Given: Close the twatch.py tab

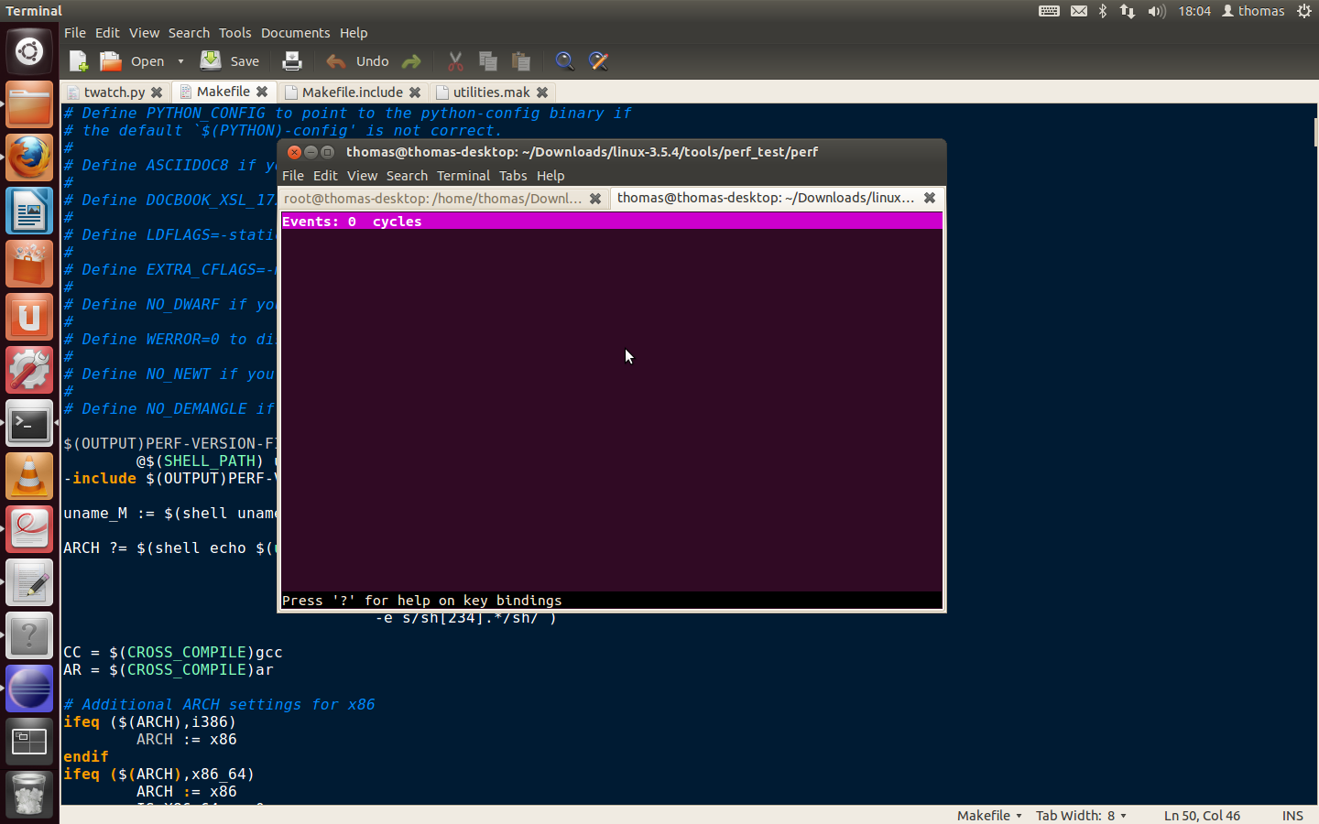Looking at the screenshot, I should [157, 92].
